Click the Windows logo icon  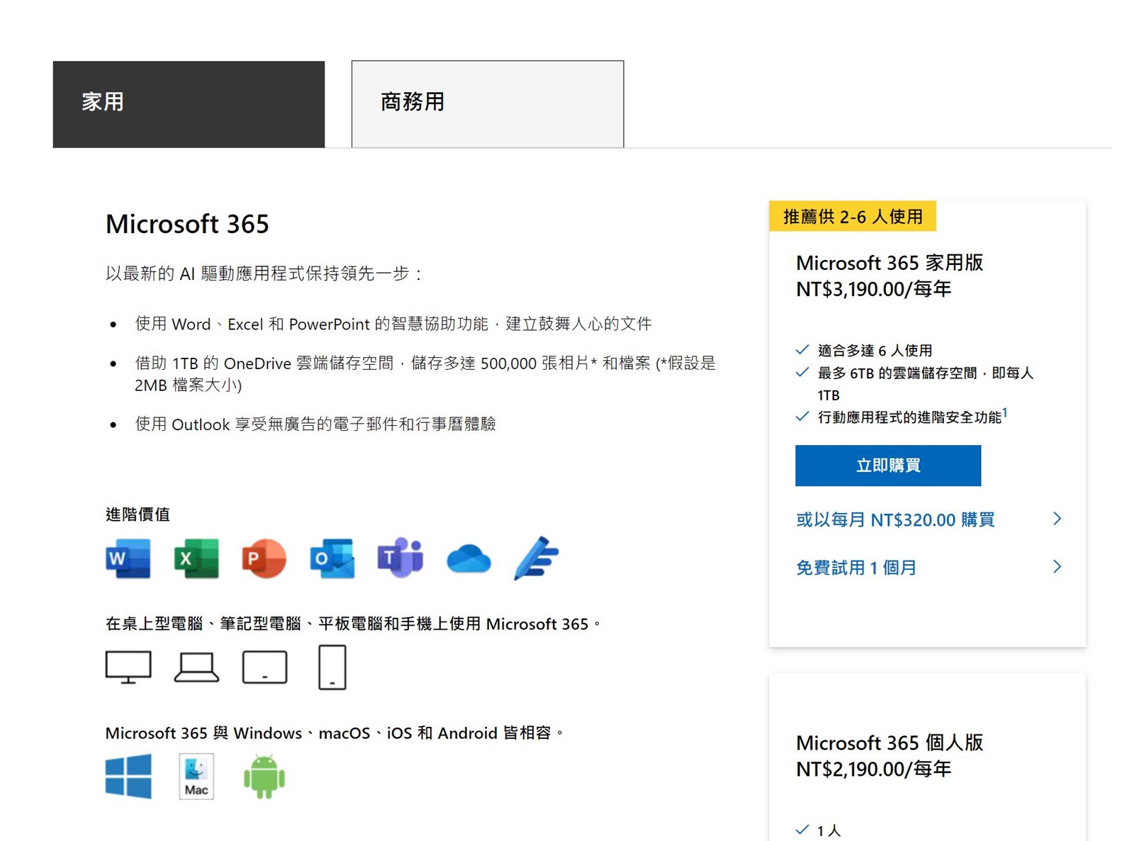pyautogui.click(x=128, y=777)
